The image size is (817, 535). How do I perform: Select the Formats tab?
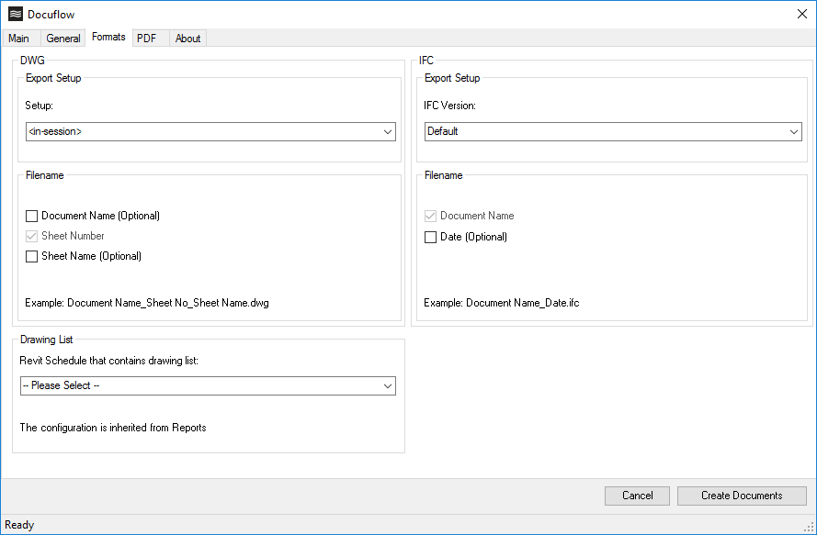point(108,37)
